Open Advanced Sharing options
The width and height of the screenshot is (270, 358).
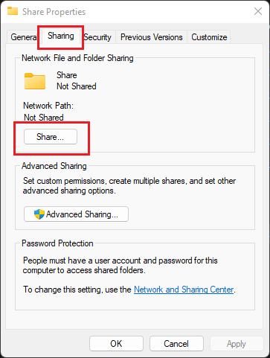click(x=76, y=214)
